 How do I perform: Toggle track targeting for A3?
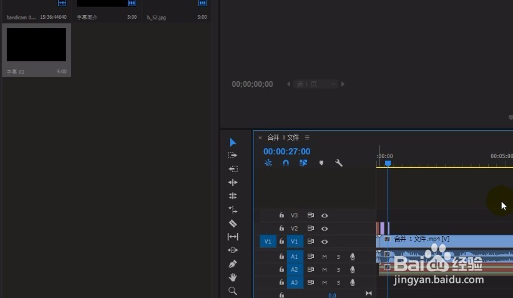coord(295,282)
